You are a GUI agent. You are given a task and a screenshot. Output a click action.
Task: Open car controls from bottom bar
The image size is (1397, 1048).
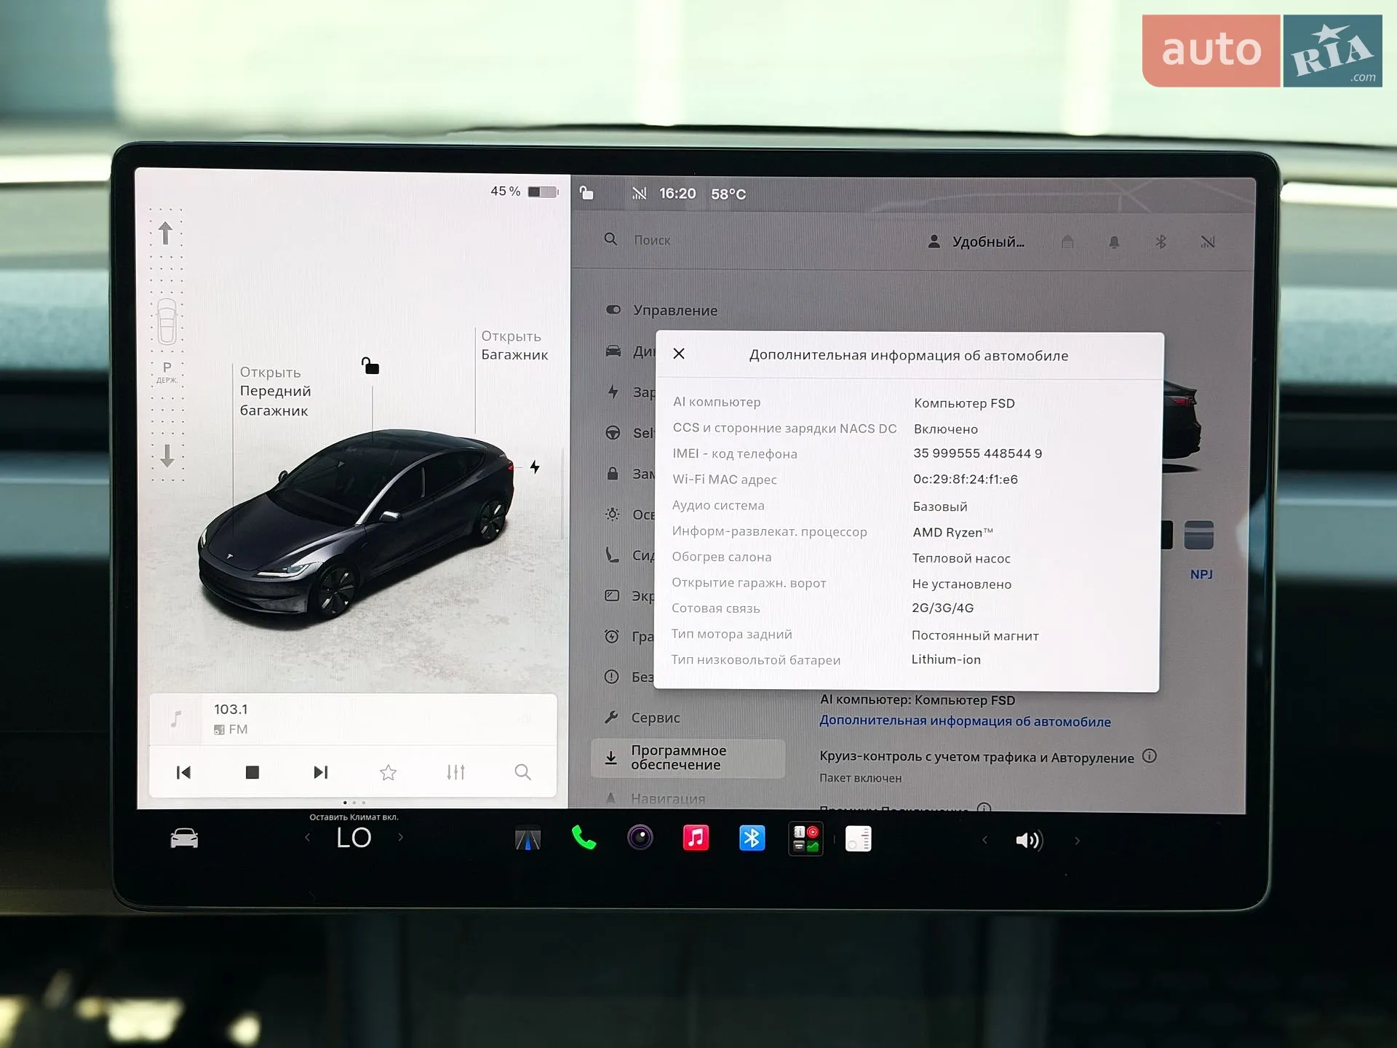184,838
